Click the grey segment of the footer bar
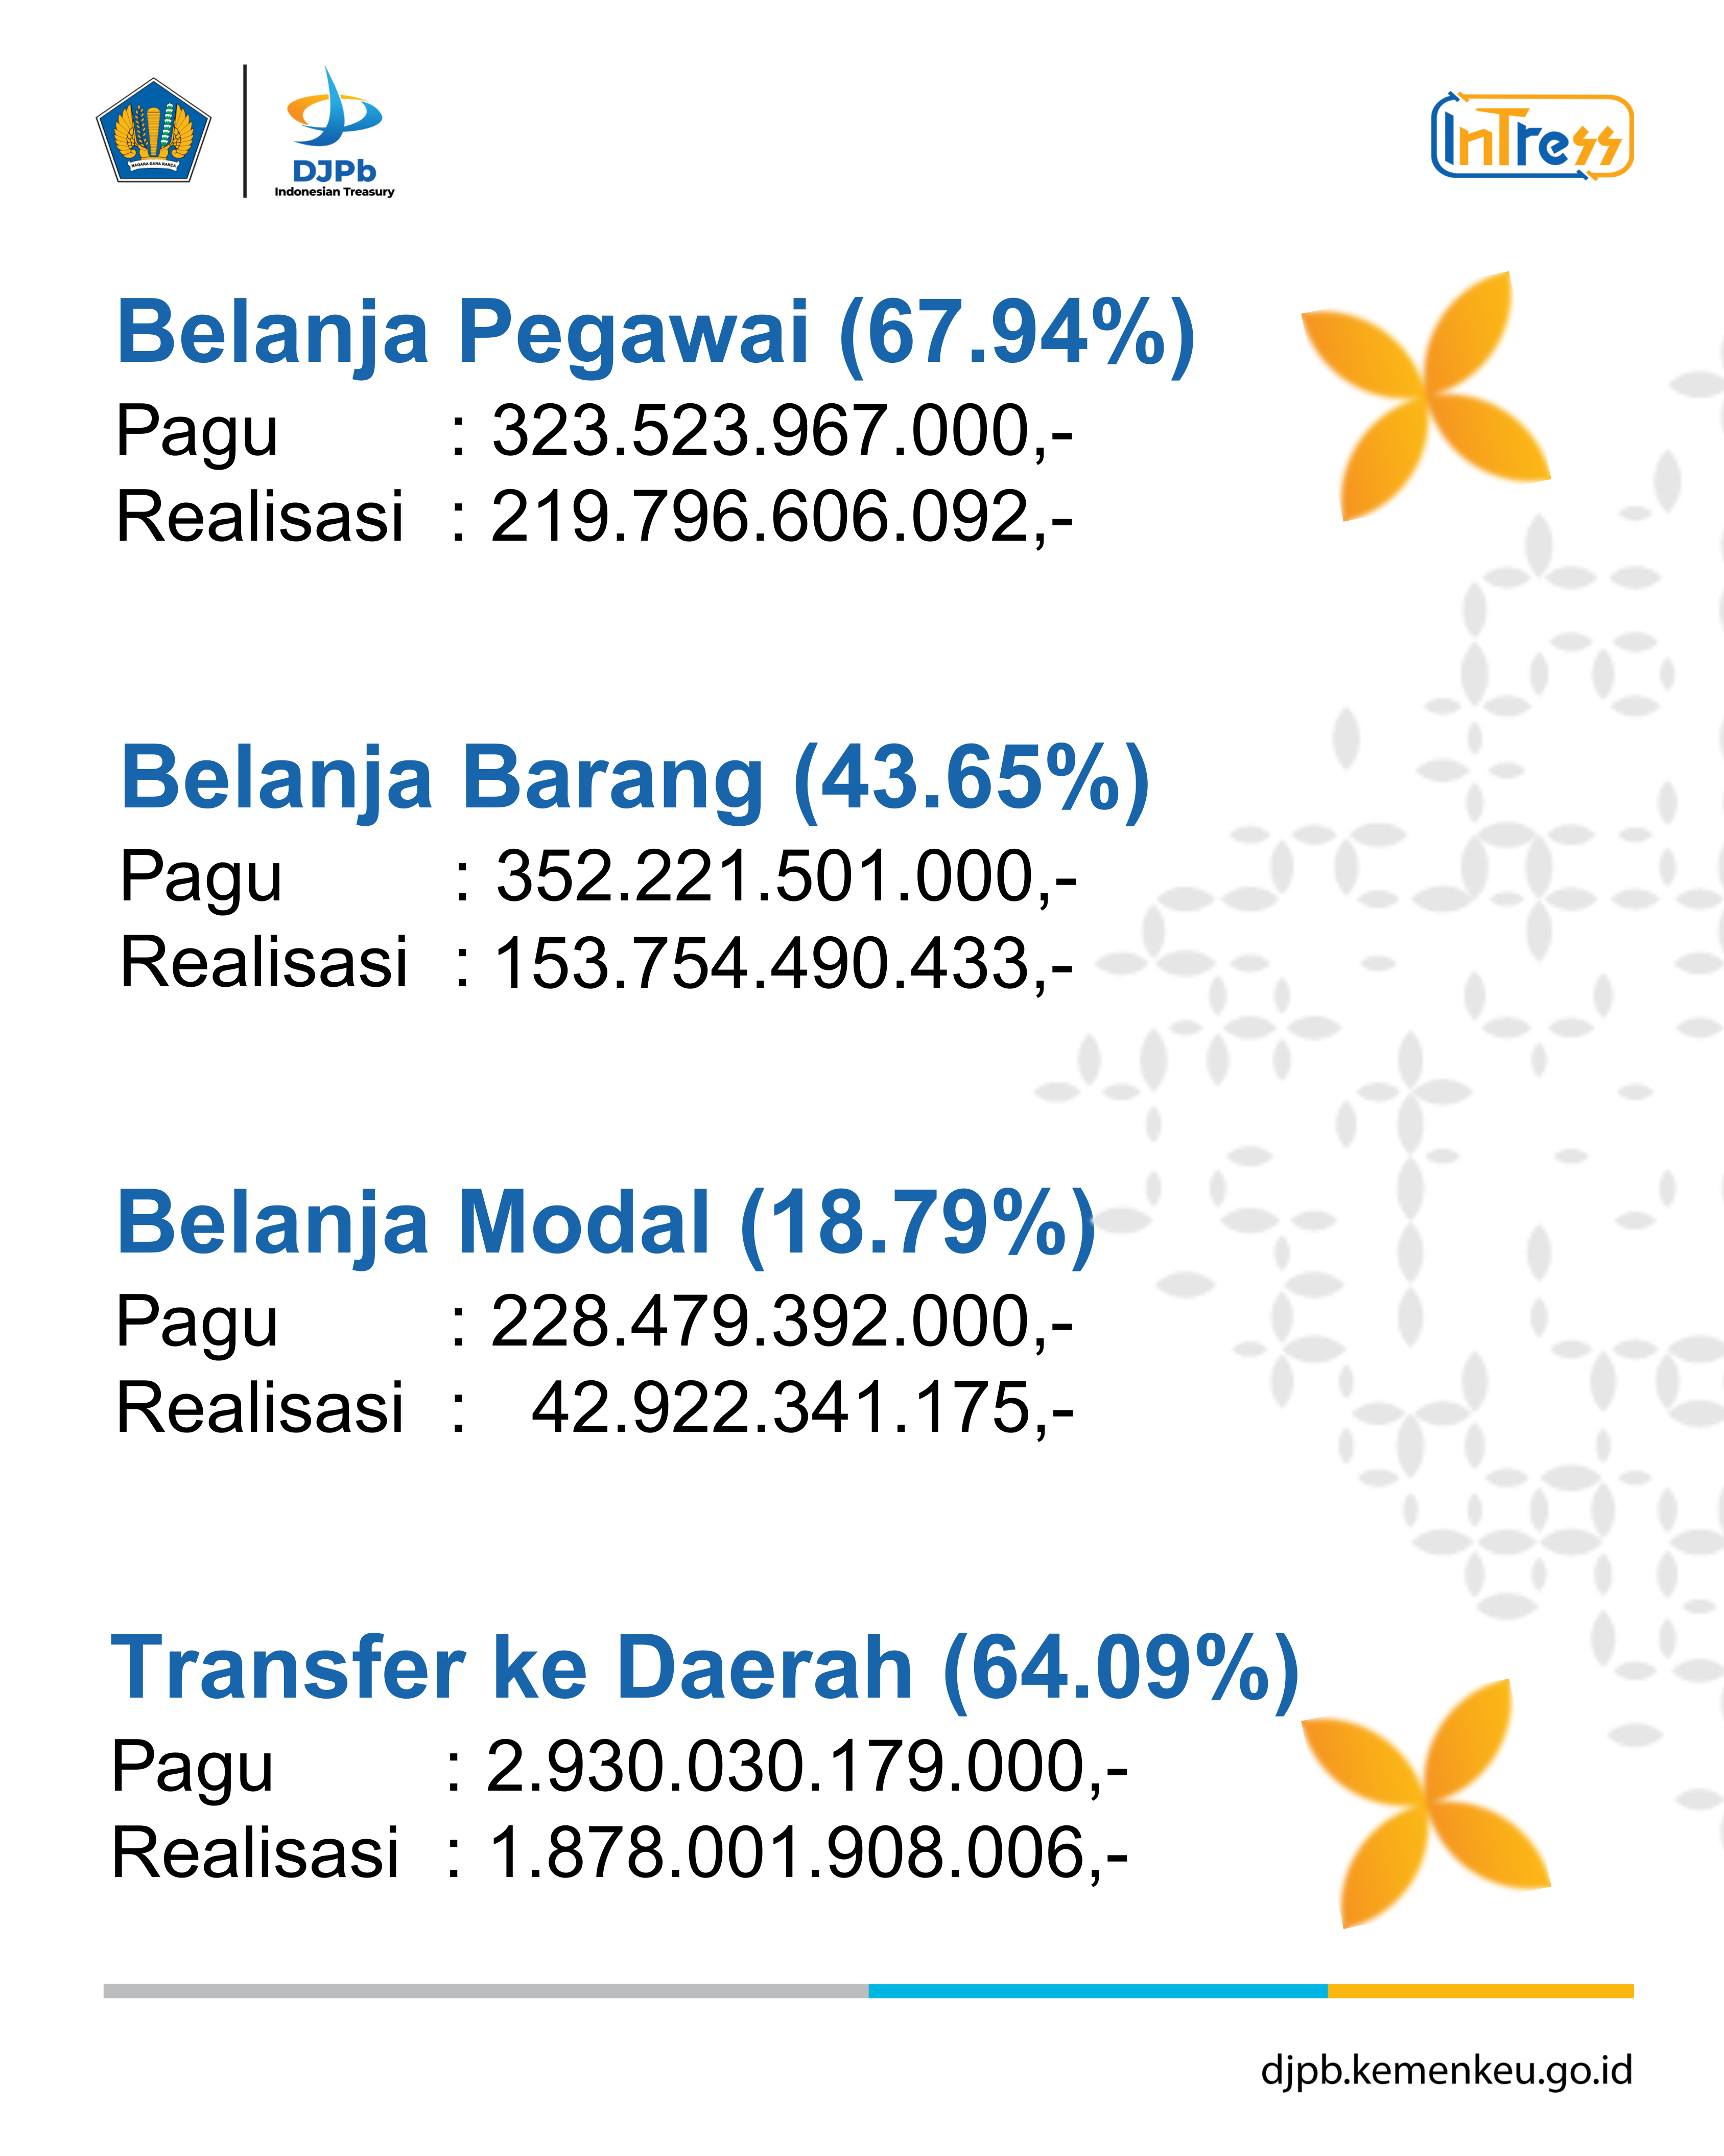 (x=486, y=1991)
